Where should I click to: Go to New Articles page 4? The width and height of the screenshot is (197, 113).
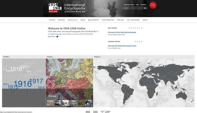pos(137,28)
